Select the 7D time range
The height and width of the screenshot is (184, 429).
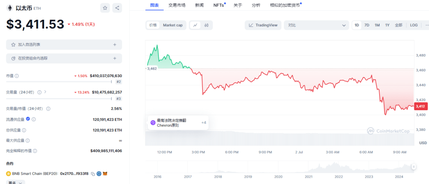[367, 25]
